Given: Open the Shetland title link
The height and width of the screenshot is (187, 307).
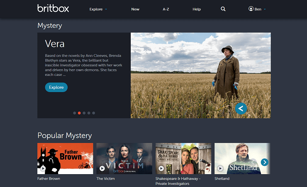Looking at the screenshot, I should click(222, 179).
